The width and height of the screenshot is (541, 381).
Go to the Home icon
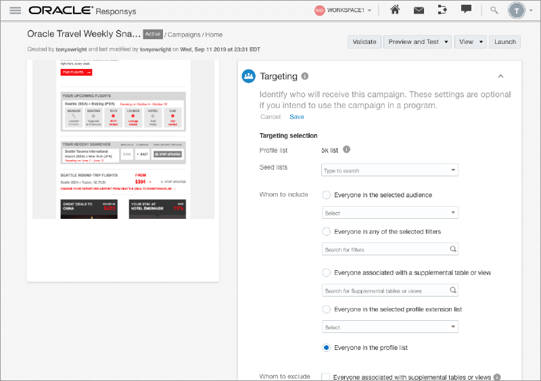point(395,9)
